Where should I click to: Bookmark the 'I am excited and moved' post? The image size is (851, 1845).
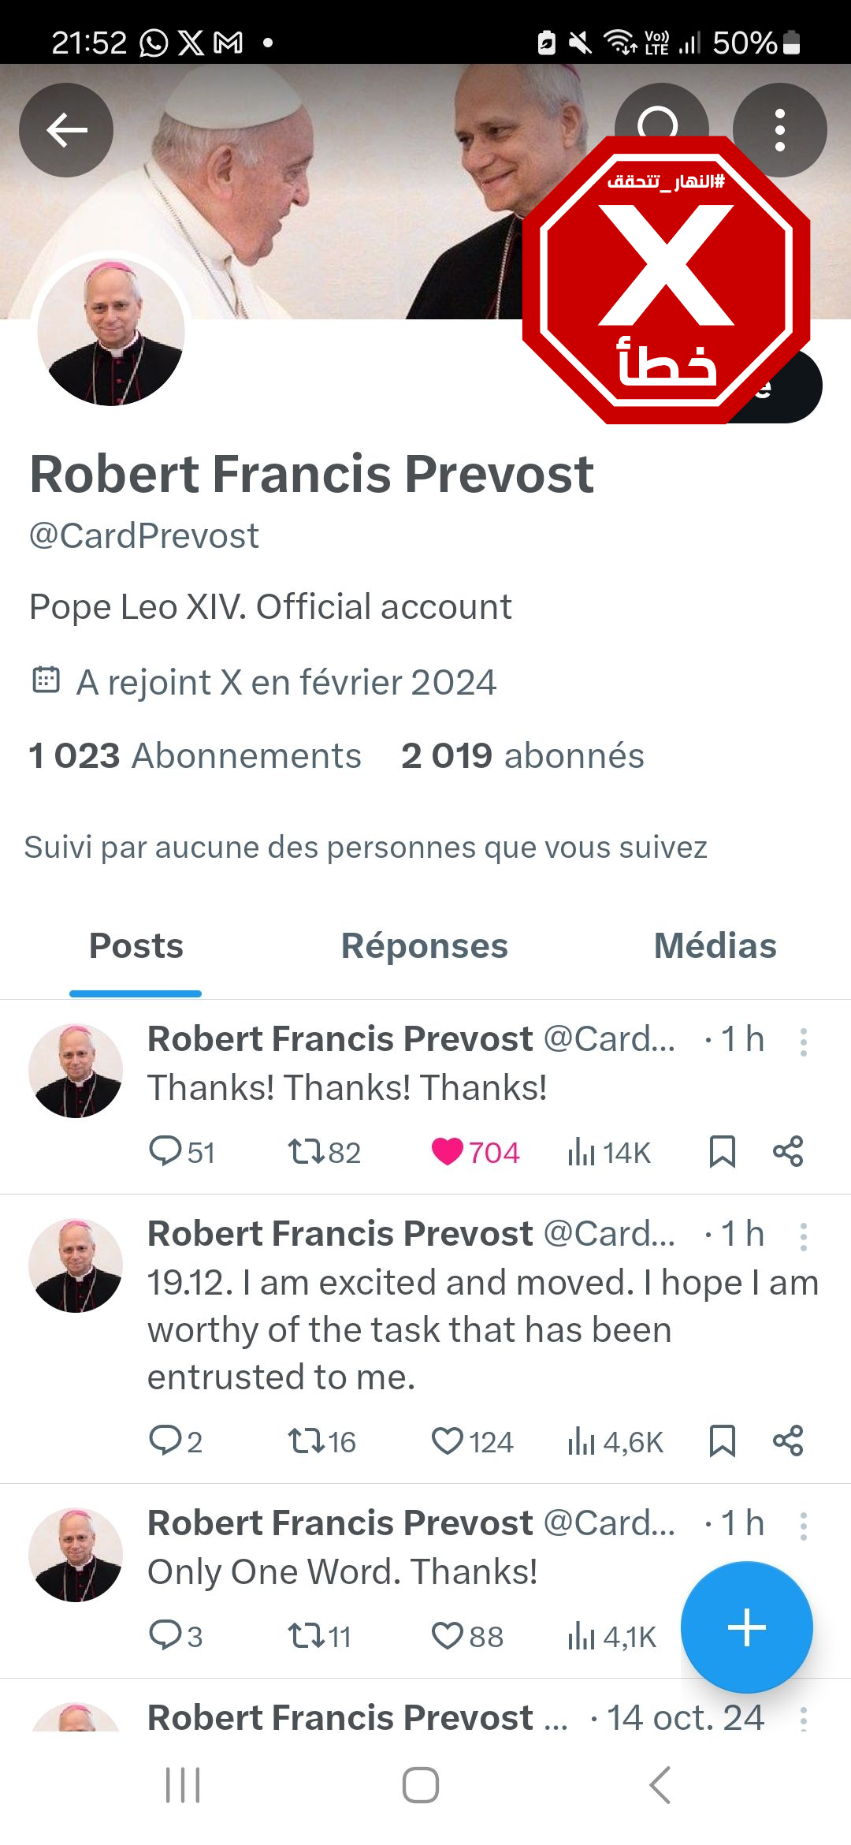722,1441
